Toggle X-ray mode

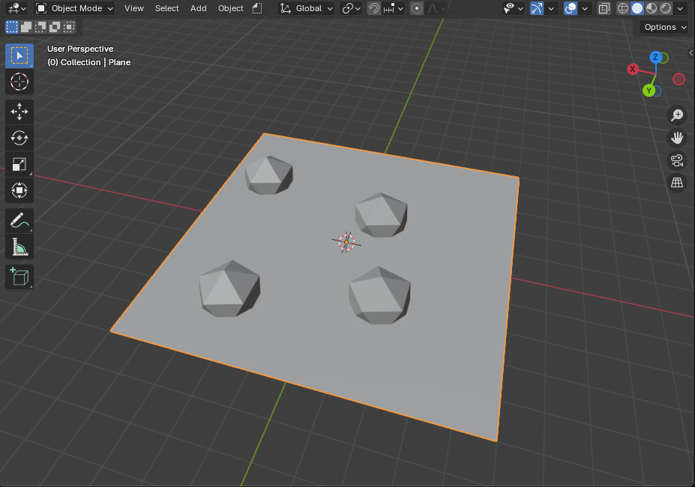coord(604,8)
